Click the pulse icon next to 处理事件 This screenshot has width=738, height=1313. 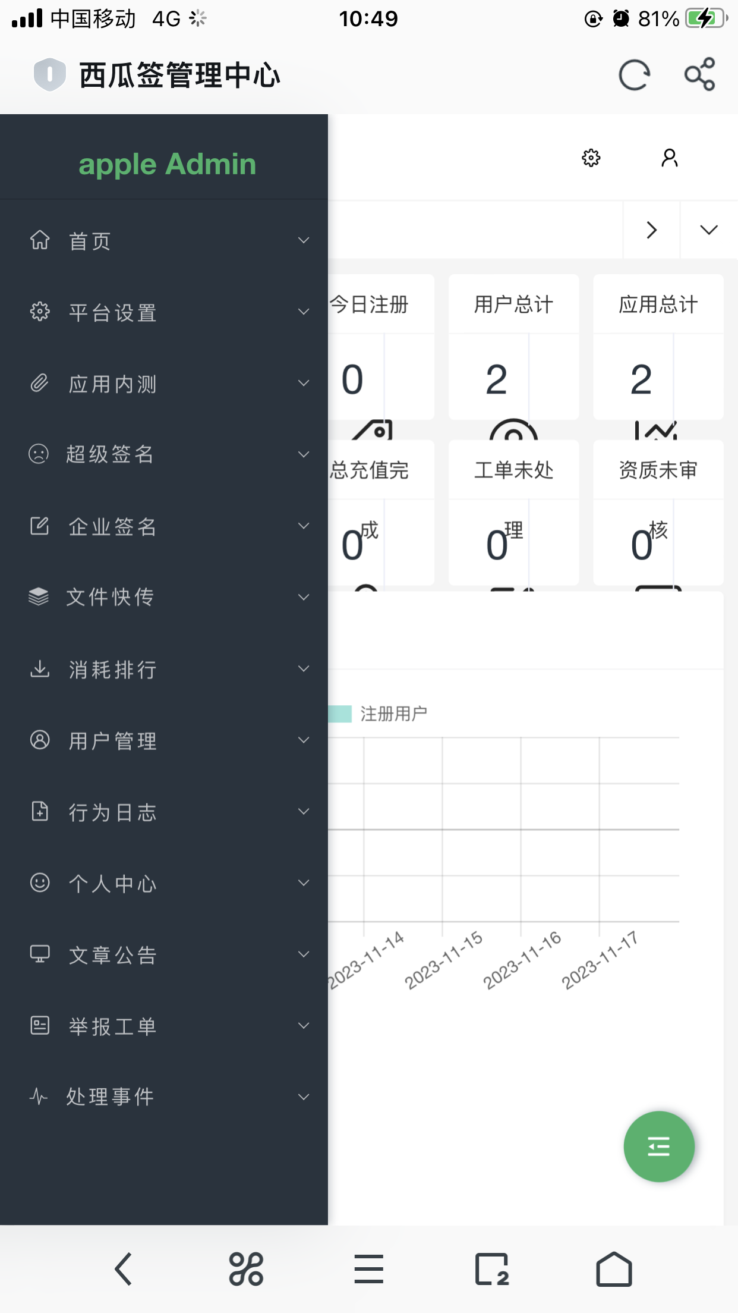point(39,1096)
